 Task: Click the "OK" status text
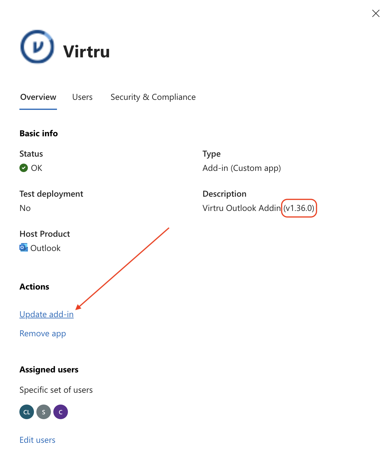pyautogui.click(x=37, y=168)
